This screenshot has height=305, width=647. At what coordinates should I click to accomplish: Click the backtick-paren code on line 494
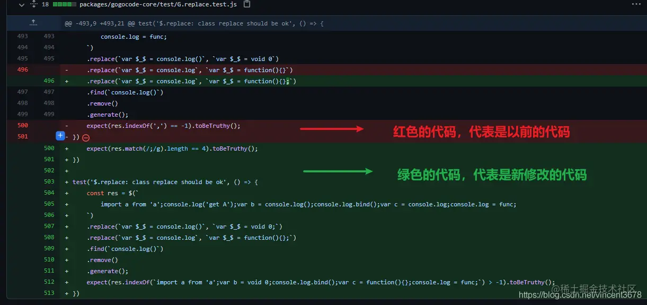point(90,48)
